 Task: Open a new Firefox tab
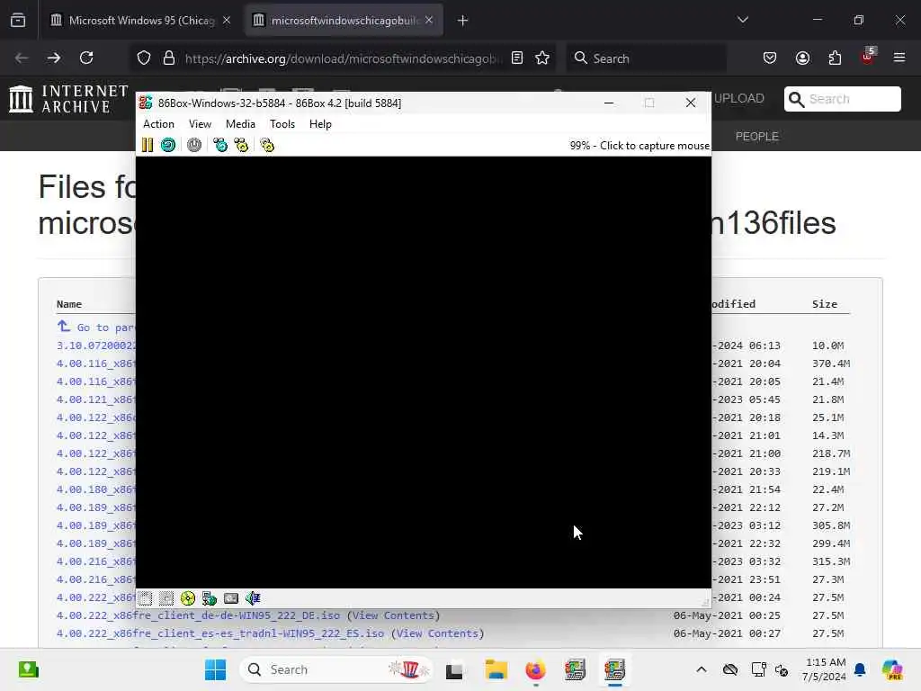[x=463, y=21]
